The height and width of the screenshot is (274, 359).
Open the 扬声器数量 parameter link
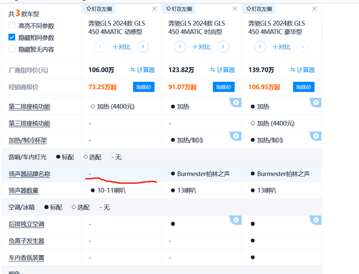24,190
